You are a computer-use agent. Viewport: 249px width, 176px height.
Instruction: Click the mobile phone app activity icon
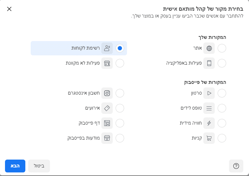pos(209,63)
